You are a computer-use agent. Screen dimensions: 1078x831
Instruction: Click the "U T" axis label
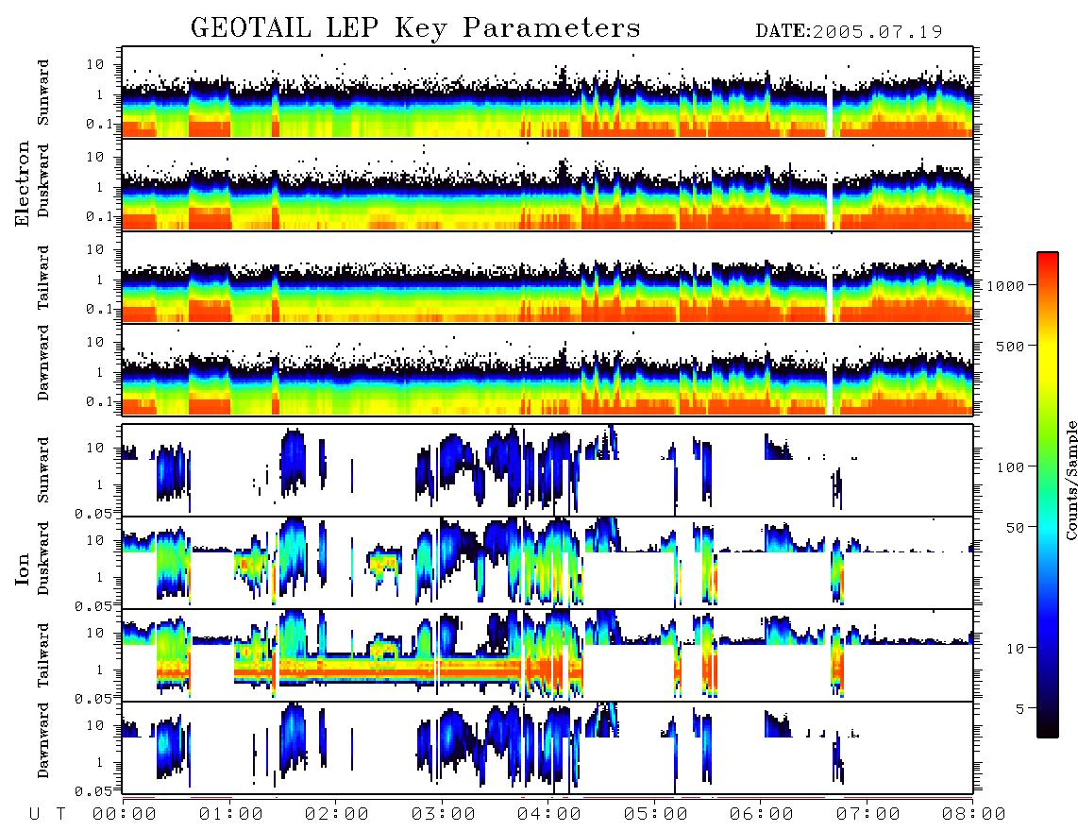tap(47, 815)
